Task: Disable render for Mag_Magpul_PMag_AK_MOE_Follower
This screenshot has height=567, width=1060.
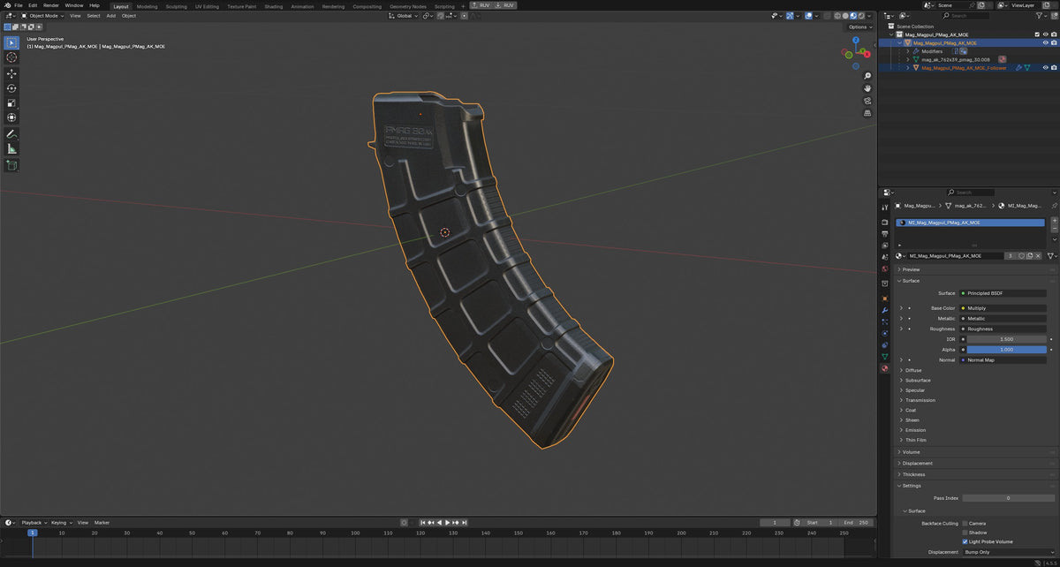Action: 1054,67
